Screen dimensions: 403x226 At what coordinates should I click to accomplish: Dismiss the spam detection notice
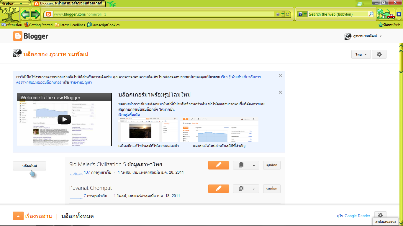tap(280, 76)
